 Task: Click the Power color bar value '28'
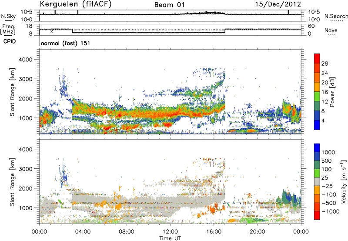pos(325,64)
